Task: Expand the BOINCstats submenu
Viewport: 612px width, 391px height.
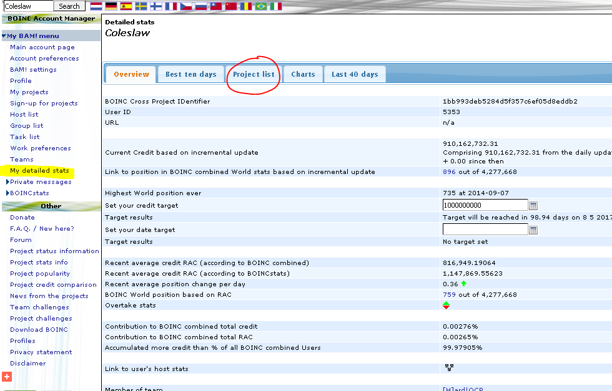Action: (x=7, y=193)
